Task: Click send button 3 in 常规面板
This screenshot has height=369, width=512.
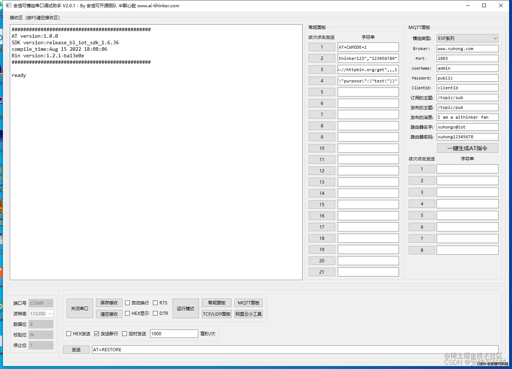Action: coord(322,70)
